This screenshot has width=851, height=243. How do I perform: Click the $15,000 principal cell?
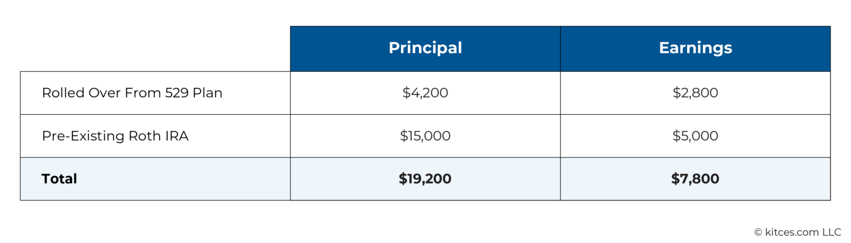pos(425,136)
